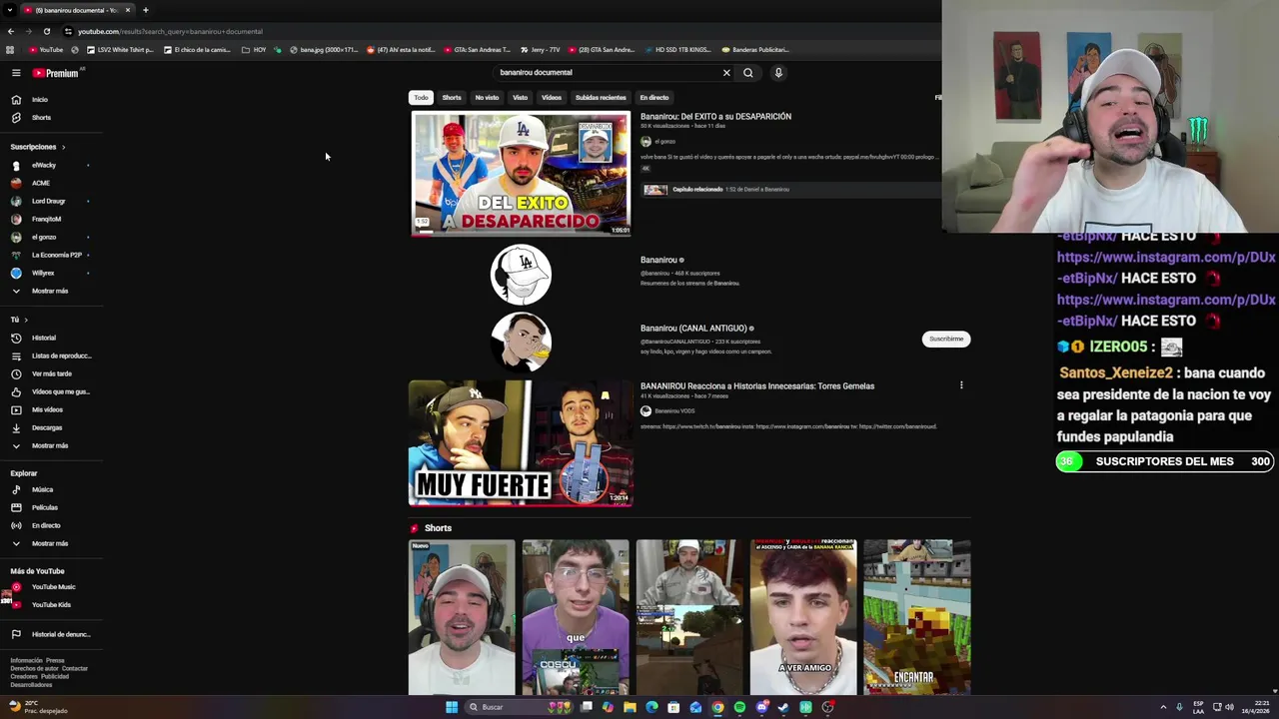Viewport: 1279px width, 719px height.
Task: Play the MUY FUERTE video thumbnail
Action: coord(521,443)
